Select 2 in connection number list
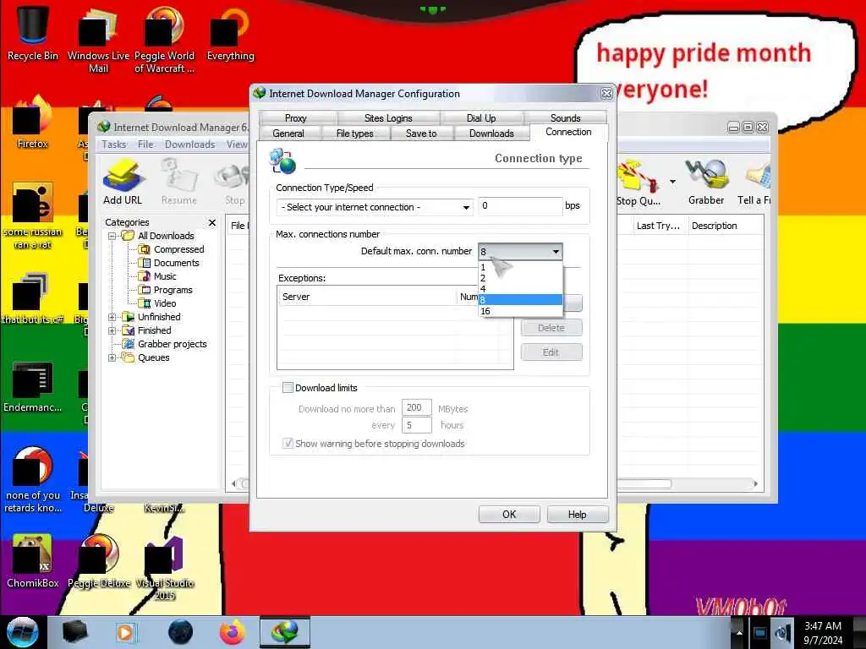This screenshot has height=649, width=866. (520, 278)
